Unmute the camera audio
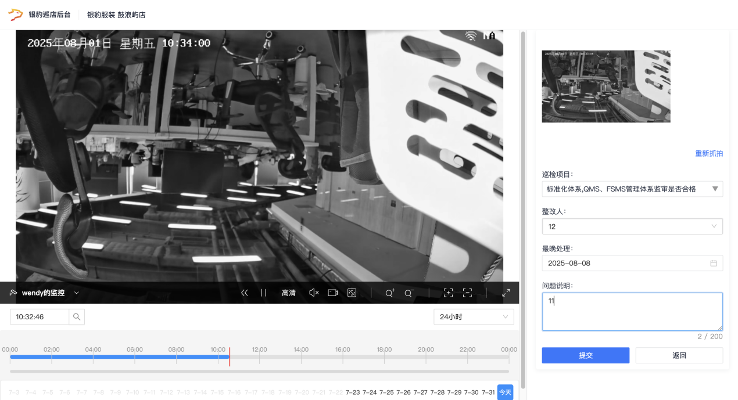Screen dimensions: 738x400 point(314,293)
